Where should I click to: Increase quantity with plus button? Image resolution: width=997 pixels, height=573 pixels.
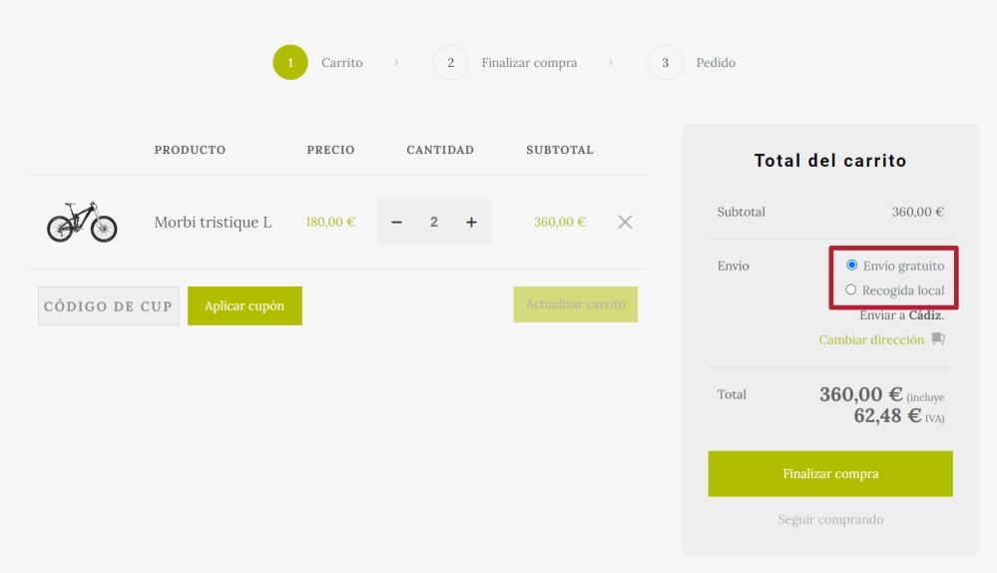coord(471,222)
